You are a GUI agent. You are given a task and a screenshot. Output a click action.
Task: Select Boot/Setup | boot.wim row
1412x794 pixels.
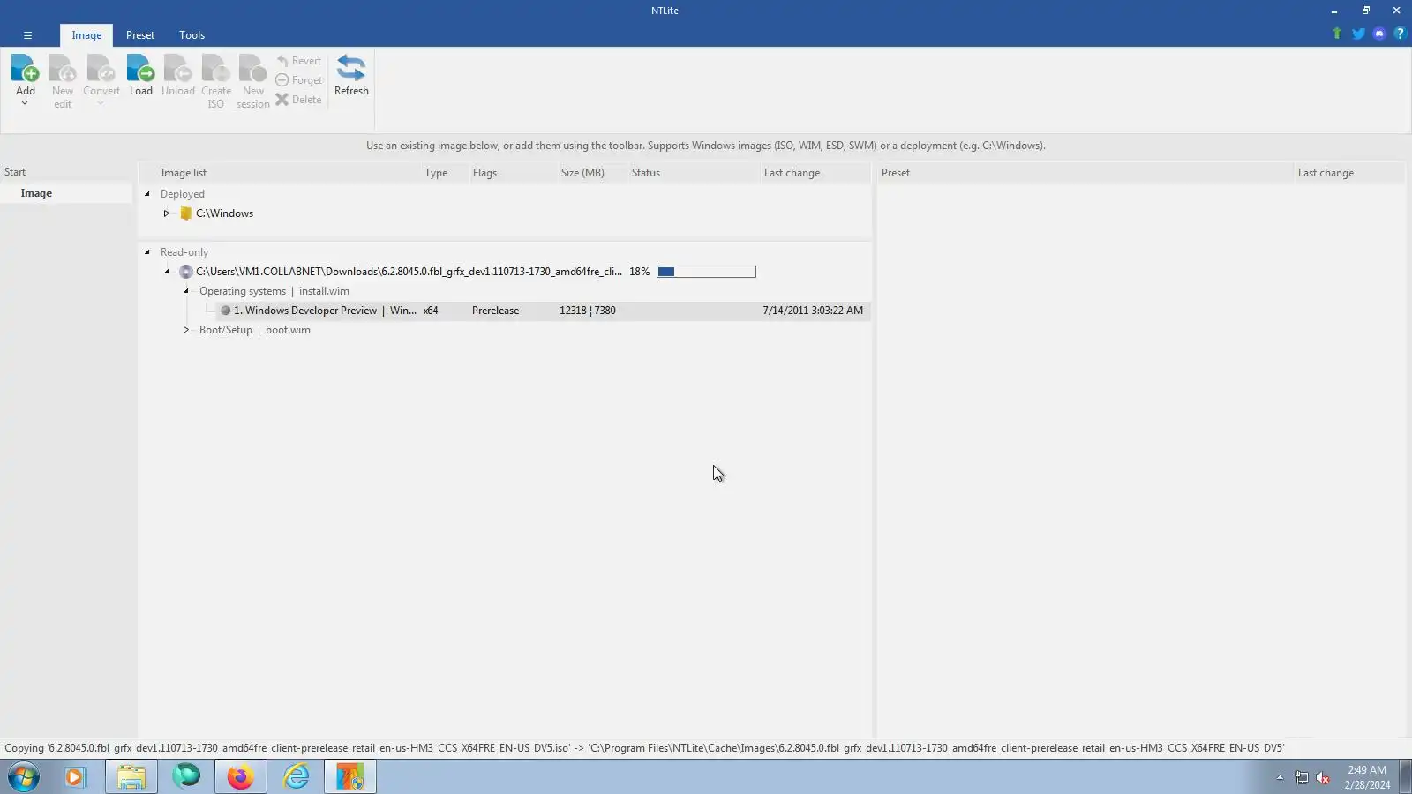[255, 330]
